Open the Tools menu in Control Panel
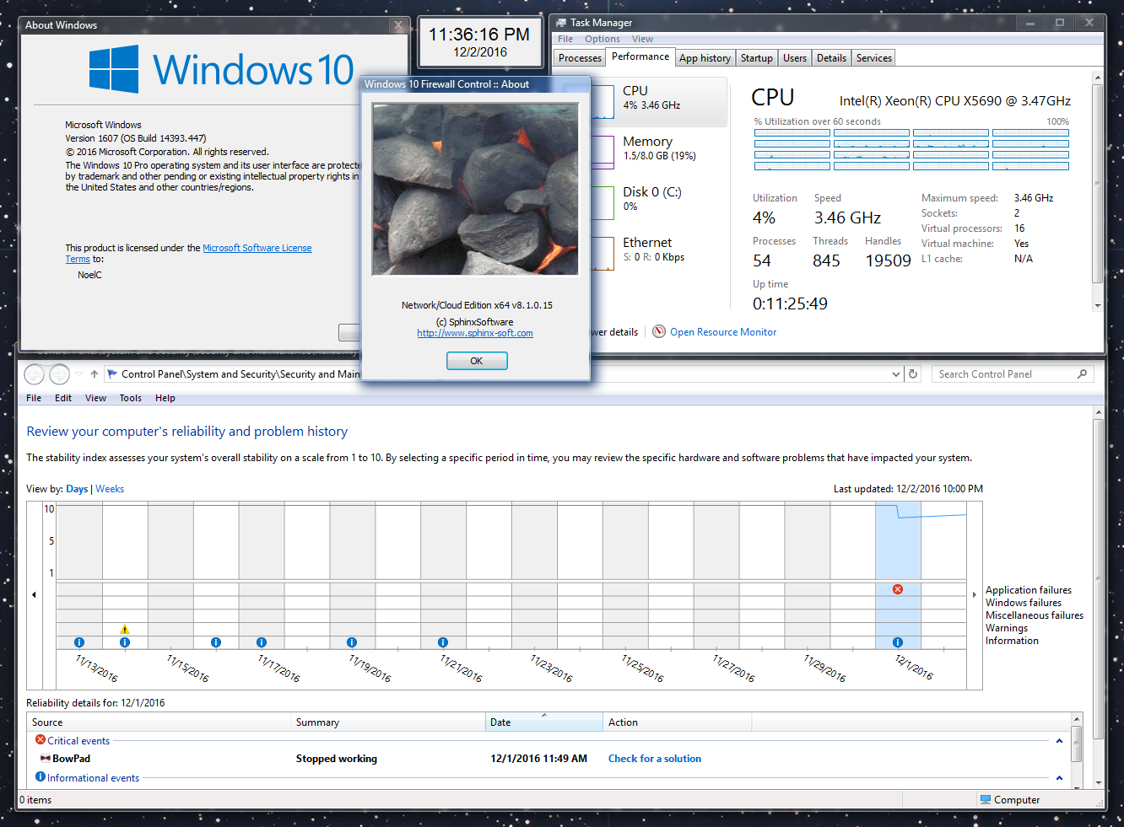The height and width of the screenshot is (827, 1124). coord(130,398)
